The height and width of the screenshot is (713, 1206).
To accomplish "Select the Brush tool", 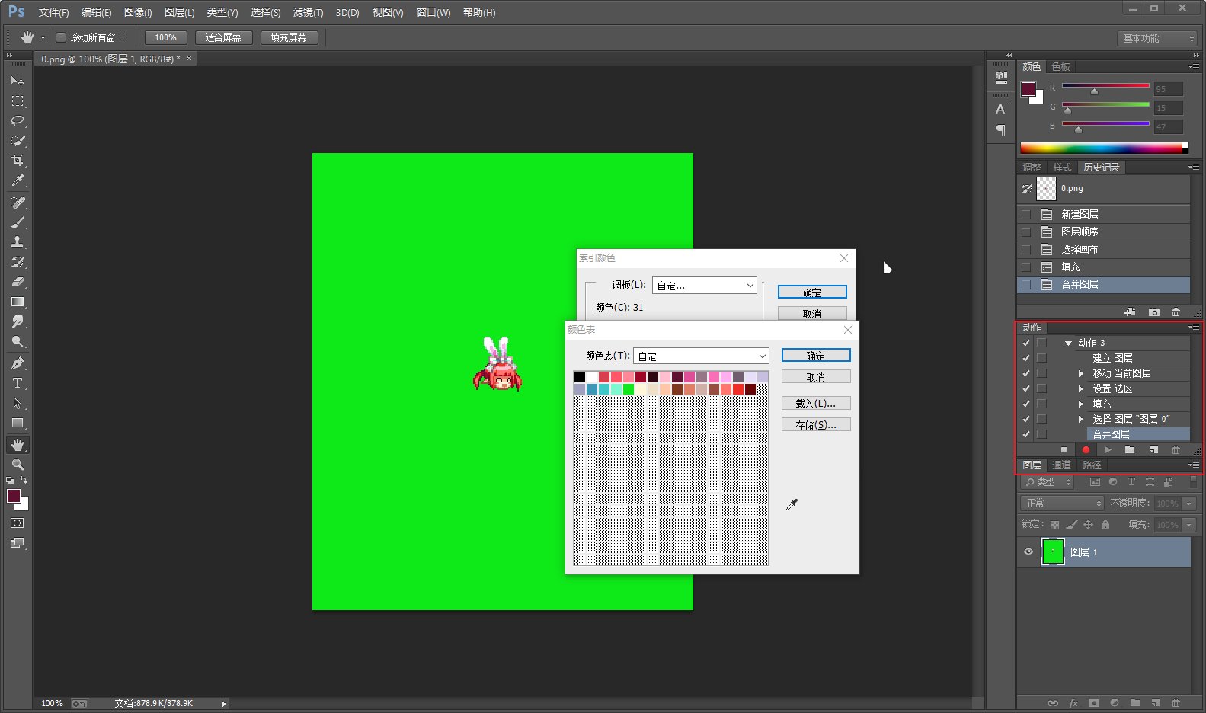I will [x=18, y=222].
